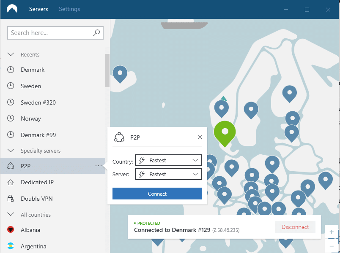340x253 pixels.
Task: Click clock icon beside Norway
Action: click(11, 118)
